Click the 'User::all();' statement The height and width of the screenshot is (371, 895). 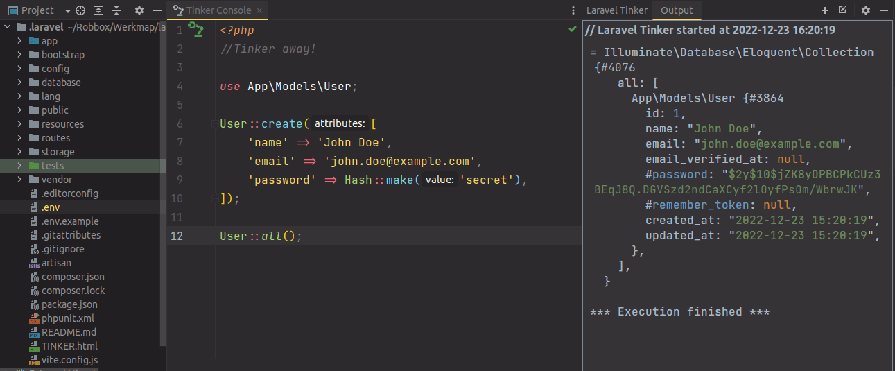pos(261,236)
